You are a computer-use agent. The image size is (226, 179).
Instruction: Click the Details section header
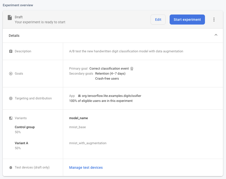(x=113, y=36)
